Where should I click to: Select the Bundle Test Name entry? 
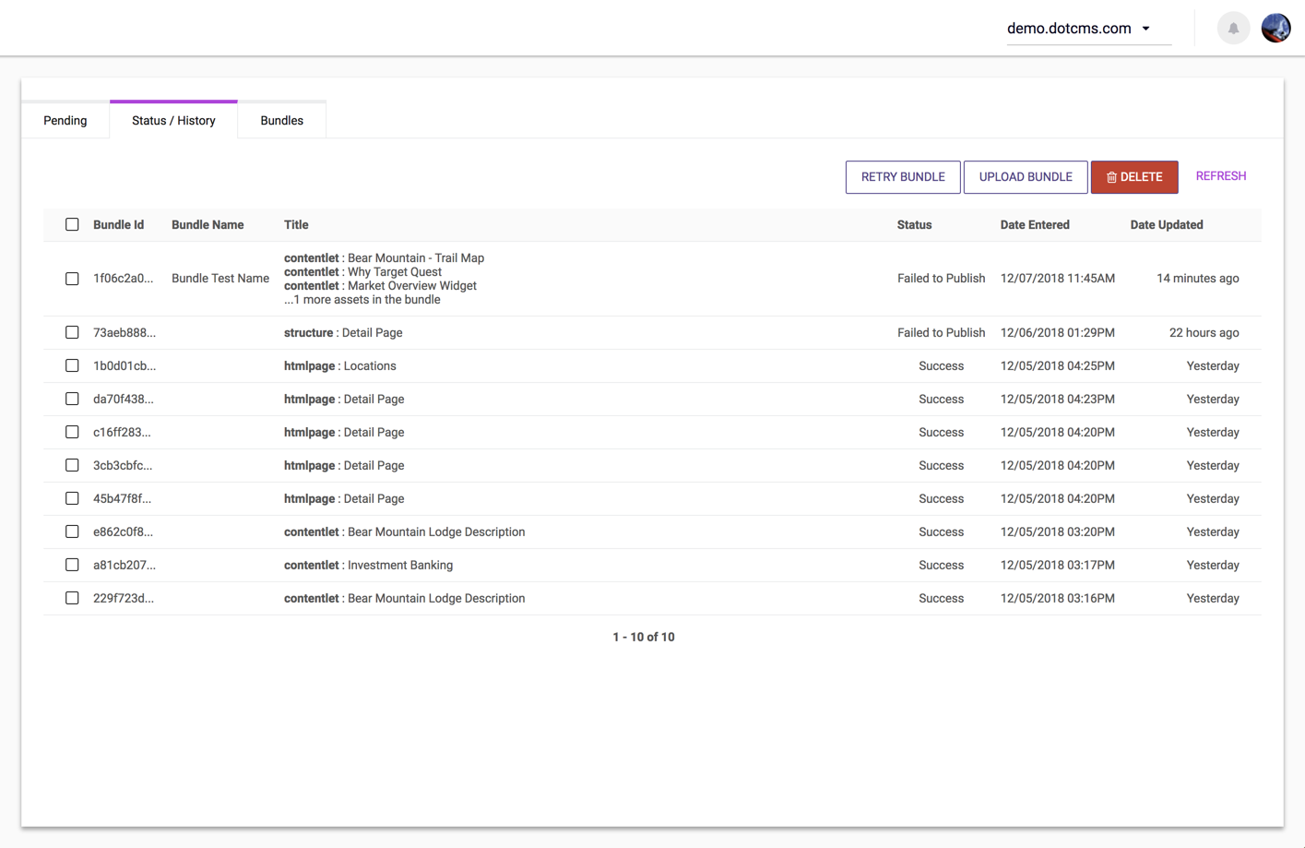(x=220, y=279)
